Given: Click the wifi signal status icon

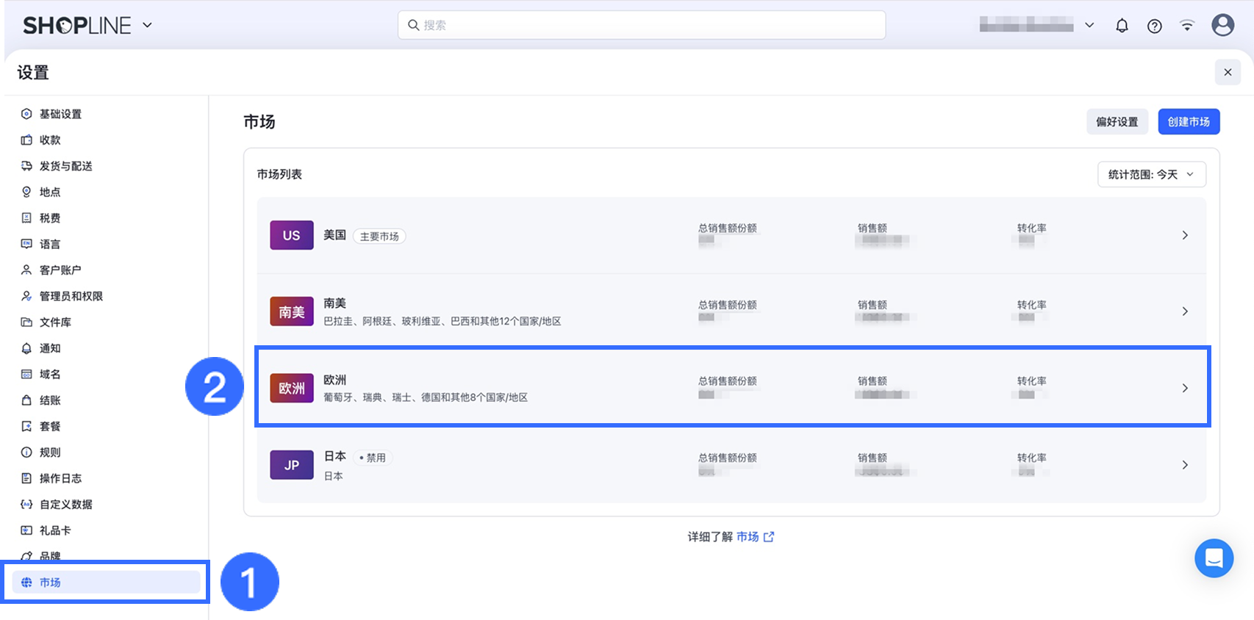Looking at the screenshot, I should [x=1187, y=26].
